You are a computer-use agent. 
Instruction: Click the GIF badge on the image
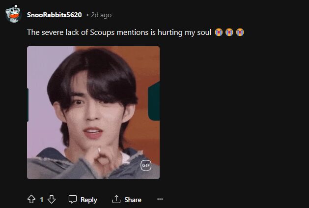click(146, 166)
